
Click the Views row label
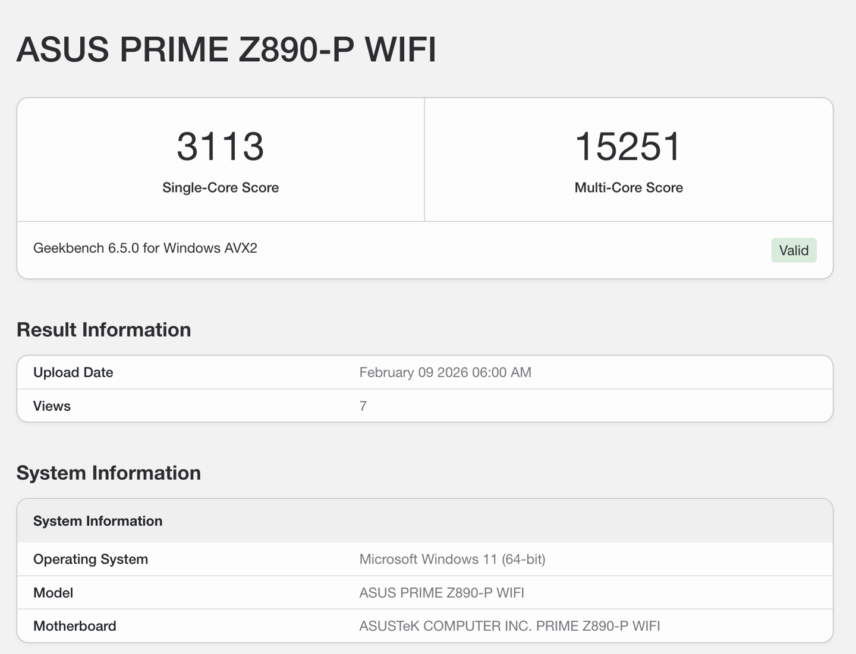tap(52, 406)
